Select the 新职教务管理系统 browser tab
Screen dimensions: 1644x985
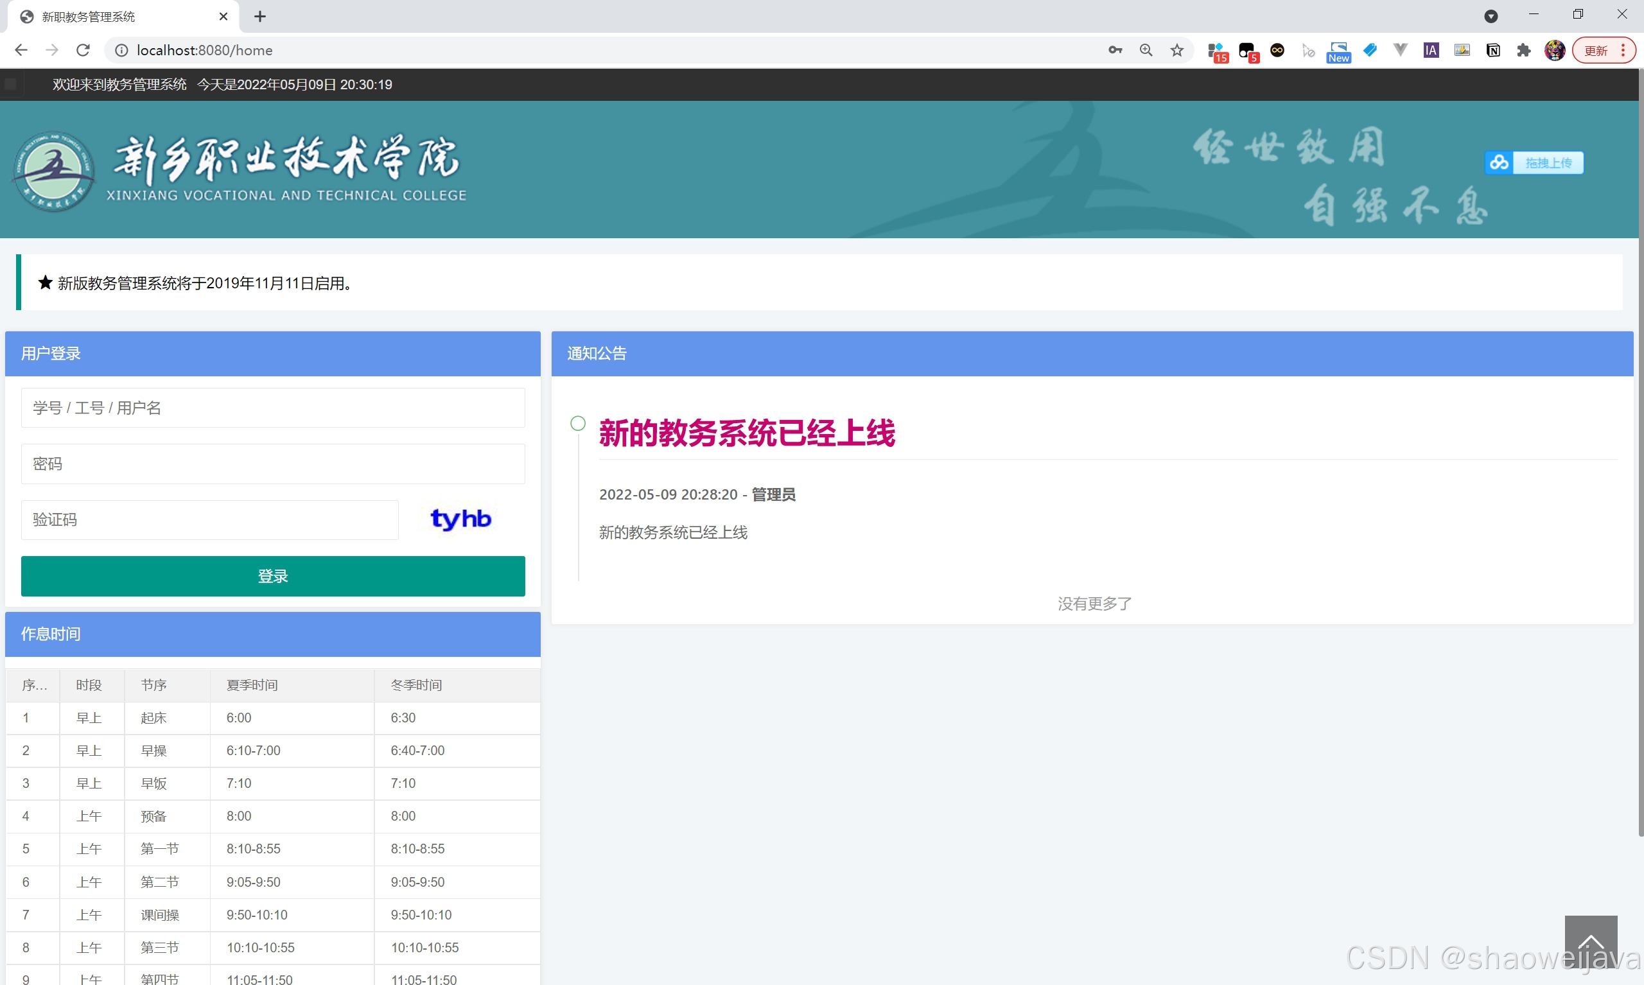[119, 17]
